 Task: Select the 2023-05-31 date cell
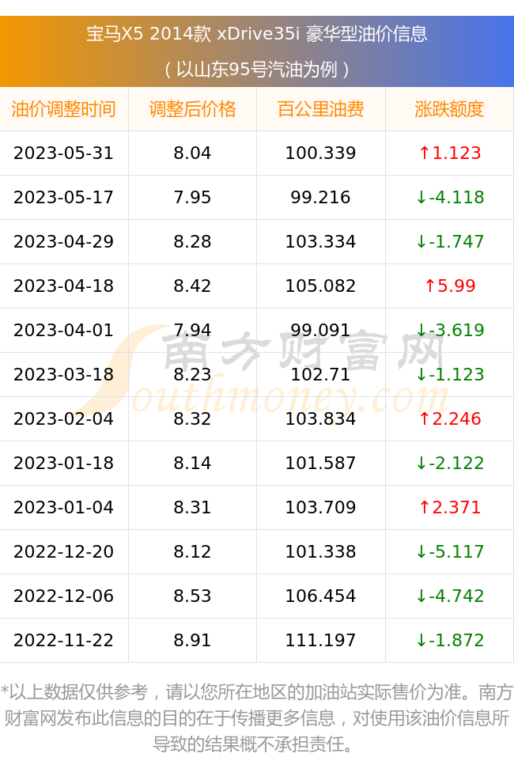tap(64, 153)
